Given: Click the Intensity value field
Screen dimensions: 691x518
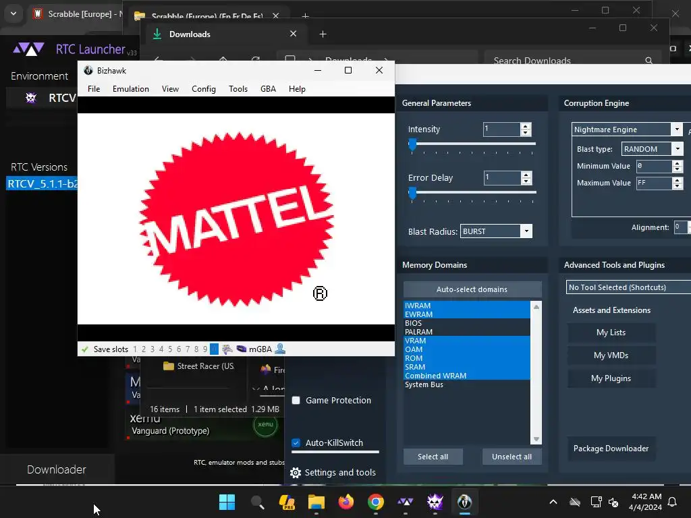Looking at the screenshot, I should pos(501,129).
